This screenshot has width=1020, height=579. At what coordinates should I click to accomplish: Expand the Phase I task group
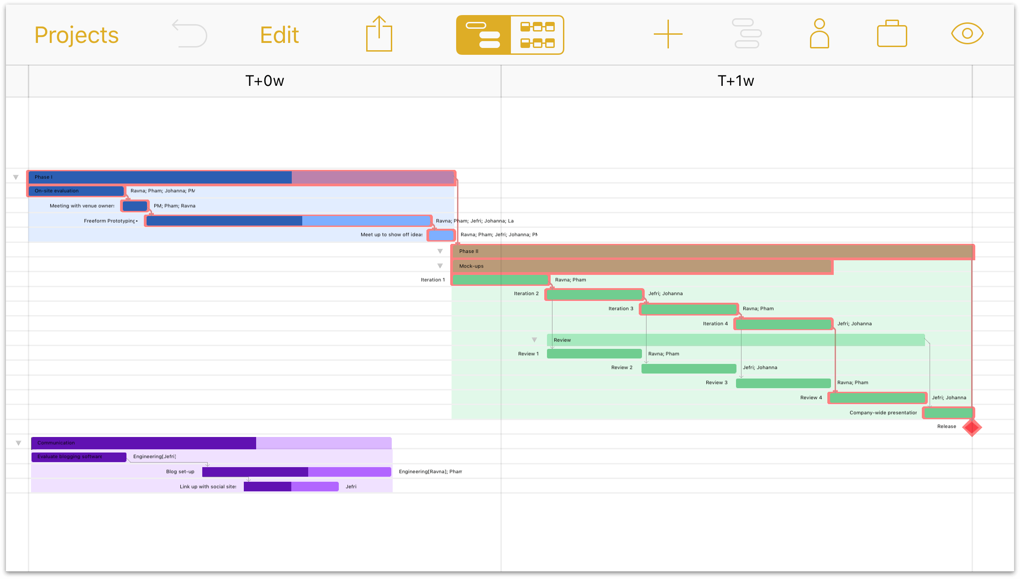click(16, 177)
